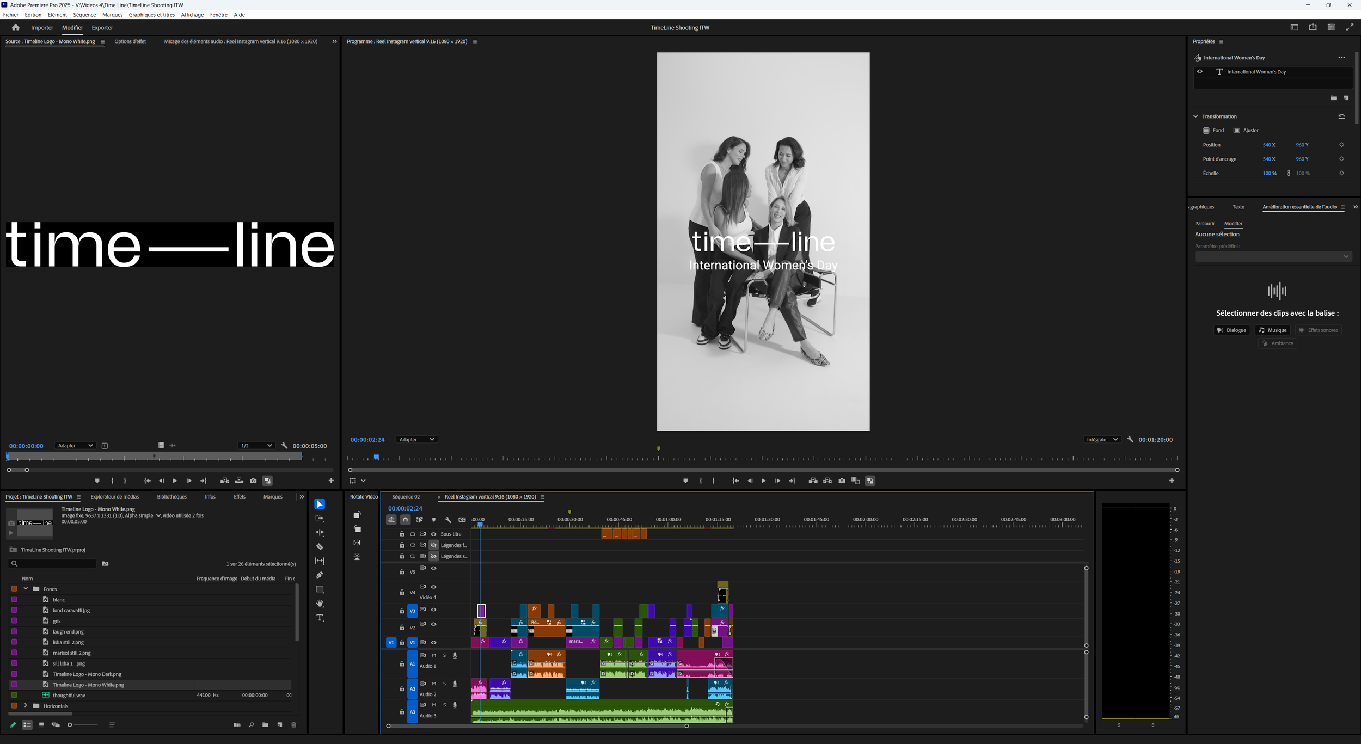Switch to Exporter workspace tab
Screen dimensions: 1361x744
coord(102,28)
